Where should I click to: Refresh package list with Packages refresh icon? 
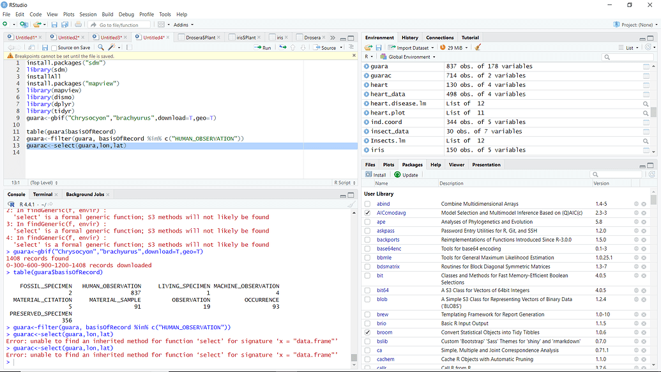click(651, 174)
